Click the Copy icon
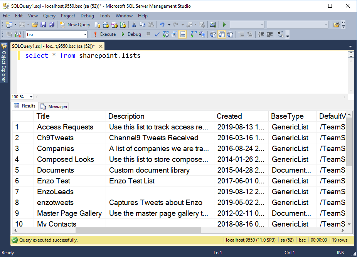Viewport: 357px width, 257px height. (x=143, y=25)
